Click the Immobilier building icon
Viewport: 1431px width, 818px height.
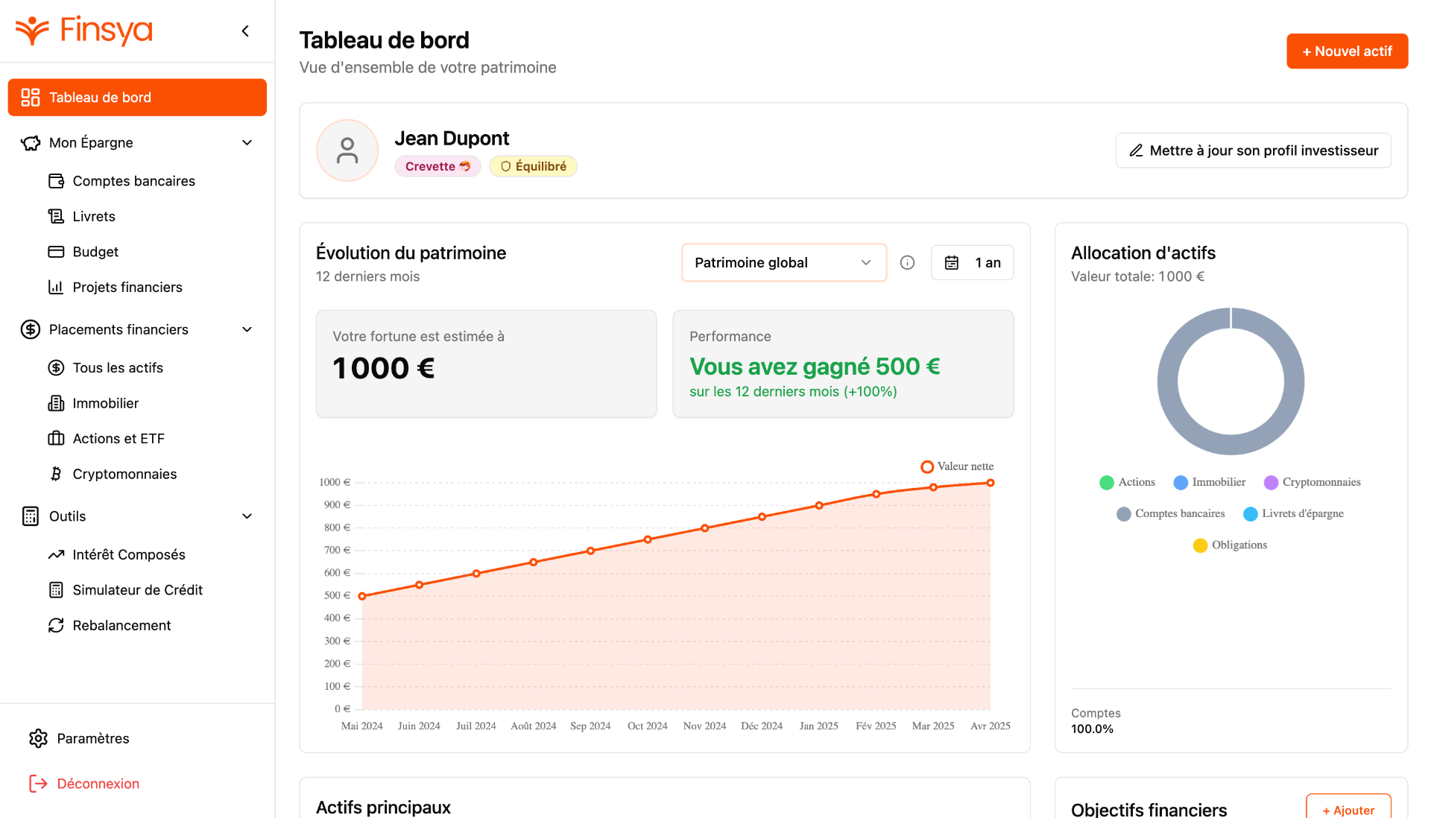(56, 403)
